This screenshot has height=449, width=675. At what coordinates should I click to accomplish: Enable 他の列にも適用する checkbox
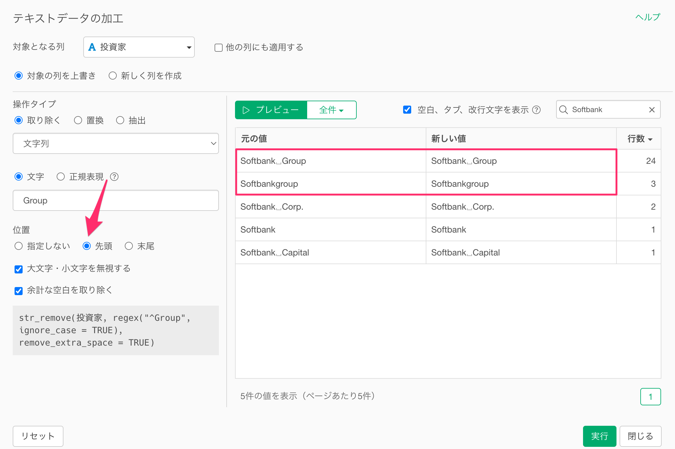[219, 48]
